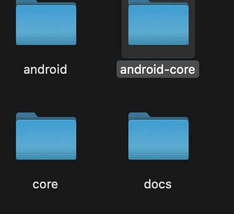Click the core folder name label
The width and height of the screenshot is (234, 214).
point(45,184)
